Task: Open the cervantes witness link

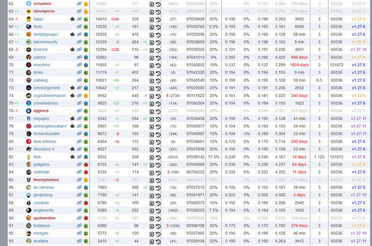Action: tap(42, 4)
